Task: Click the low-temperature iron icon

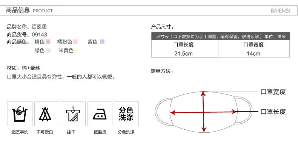Action: 100,114
